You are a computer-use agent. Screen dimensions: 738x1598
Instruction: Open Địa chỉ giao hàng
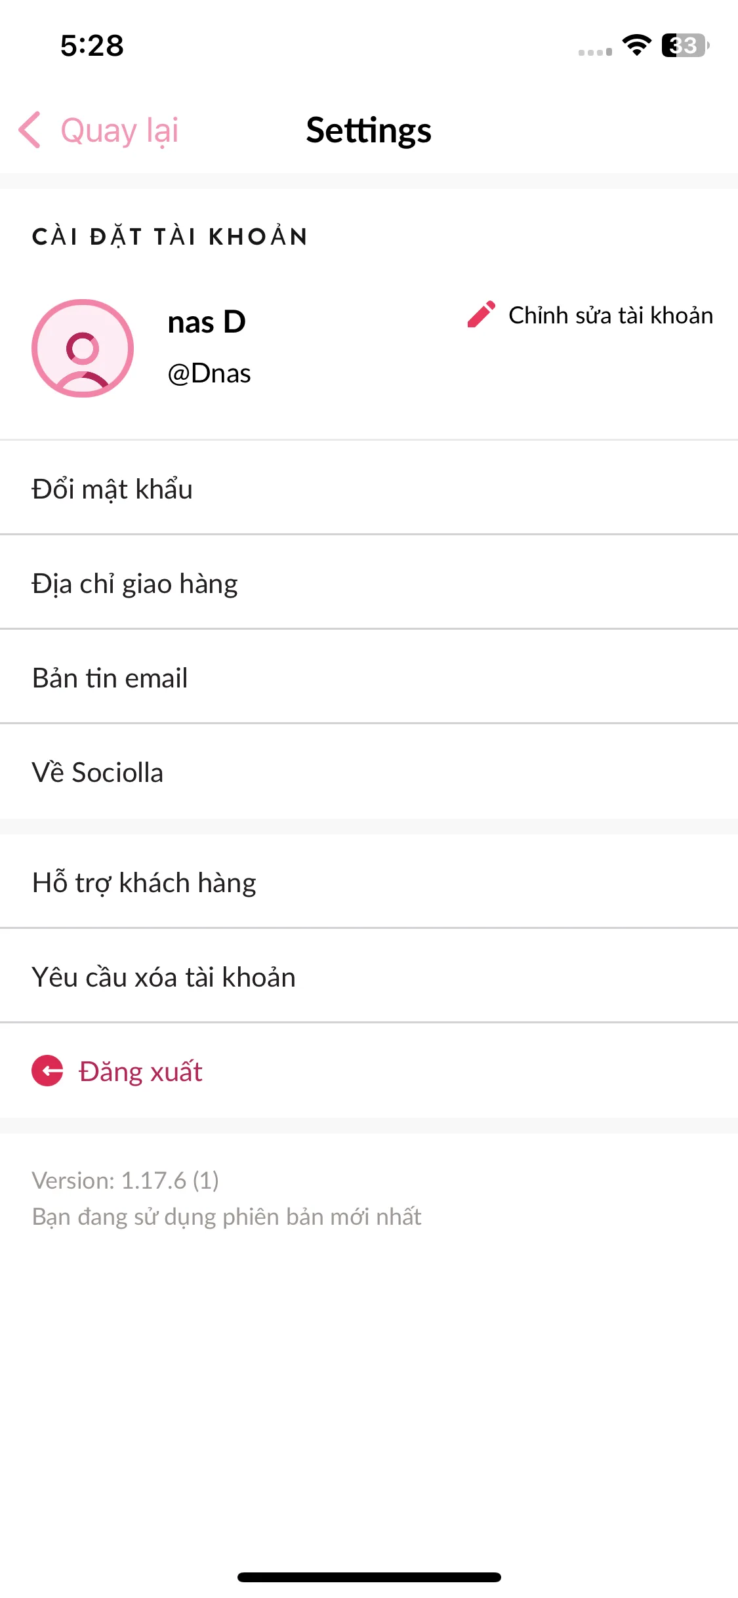369,583
